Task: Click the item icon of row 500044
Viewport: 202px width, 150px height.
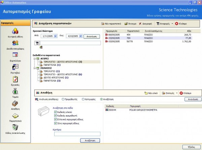Action: coord(107,110)
